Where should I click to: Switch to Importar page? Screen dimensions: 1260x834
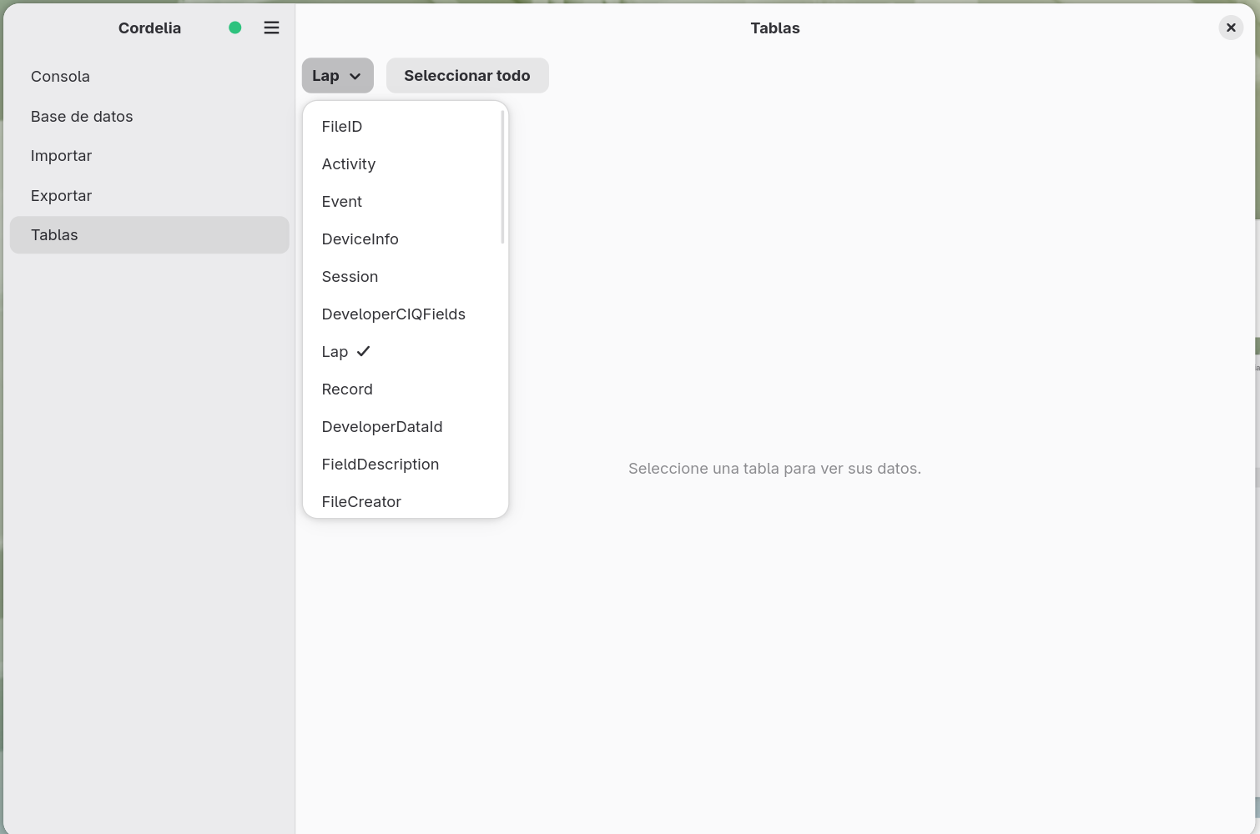click(x=149, y=155)
